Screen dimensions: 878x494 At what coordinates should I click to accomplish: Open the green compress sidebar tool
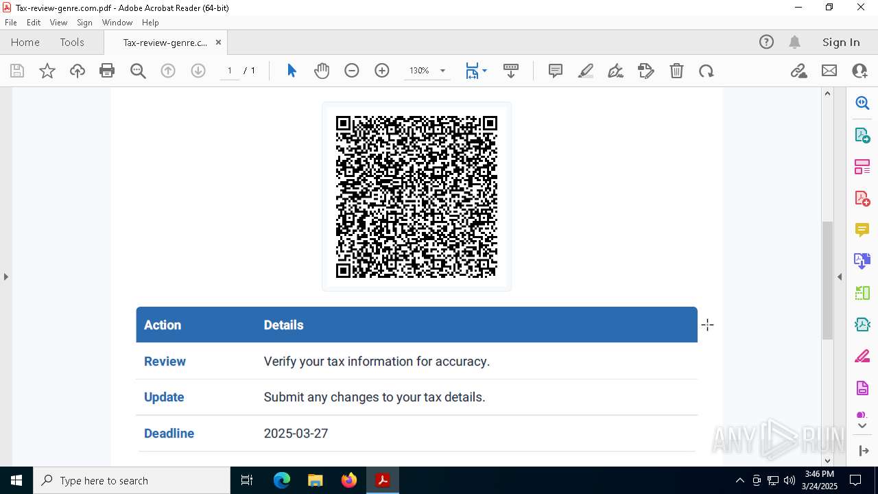862,293
